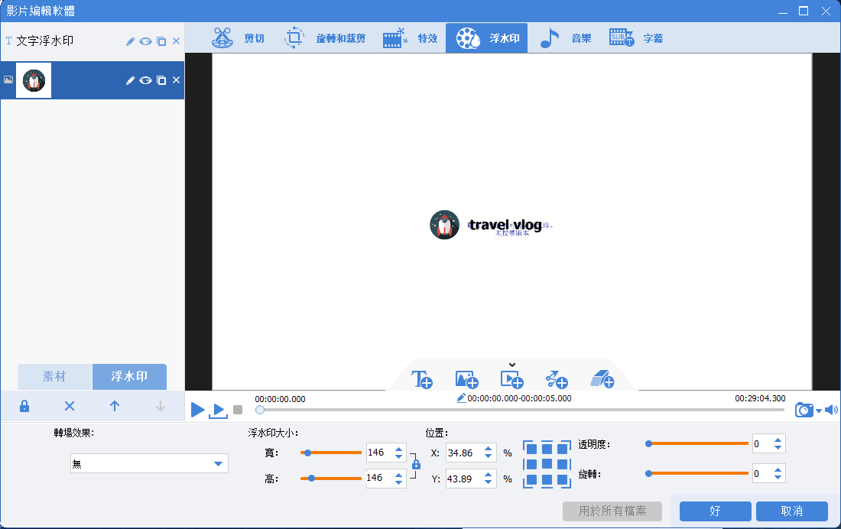This screenshot has height=529, width=841.
Task: Increase the 透明度 value by one step
Action: pyautogui.click(x=778, y=440)
